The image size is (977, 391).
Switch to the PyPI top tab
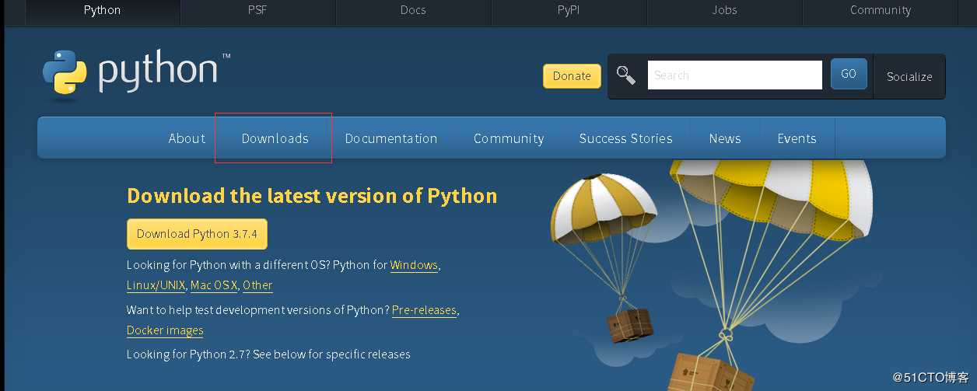click(x=569, y=11)
